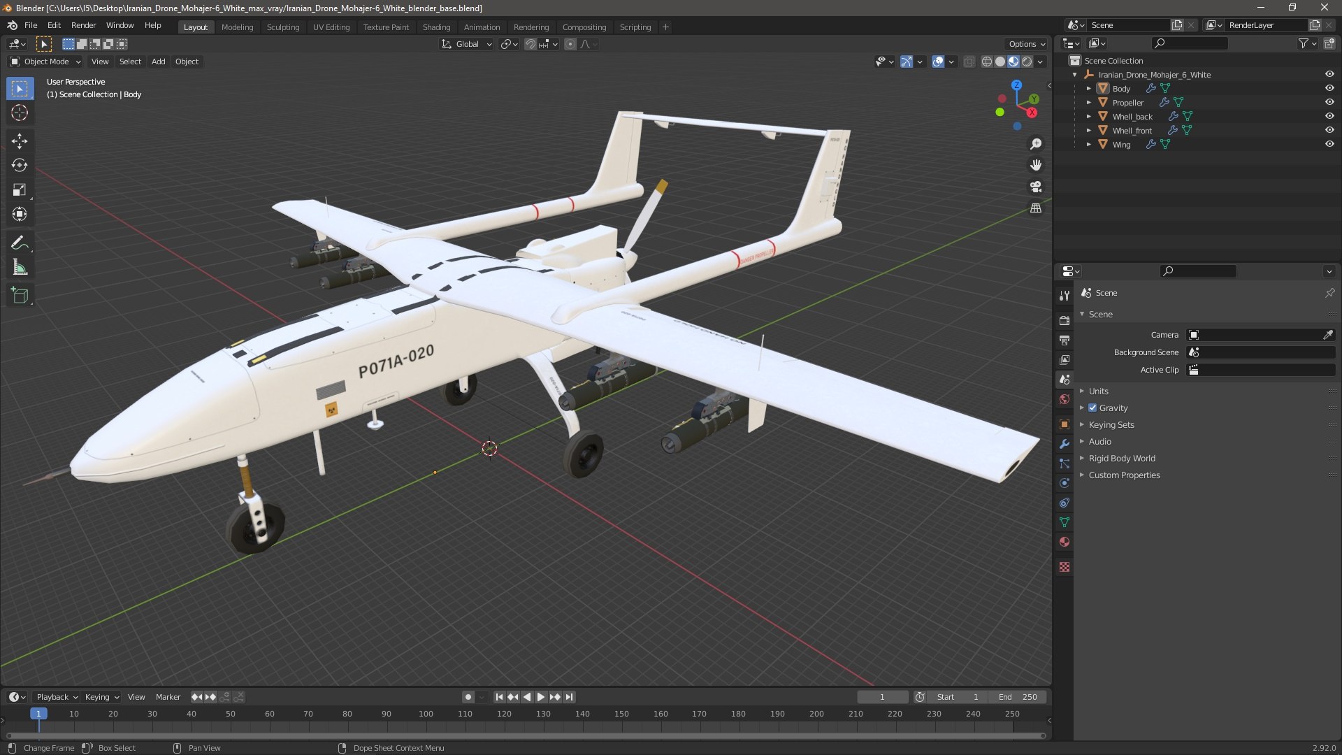Viewport: 1342px width, 755px height.
Task: Hide the Wing object in outliner
Action: 1329,145
